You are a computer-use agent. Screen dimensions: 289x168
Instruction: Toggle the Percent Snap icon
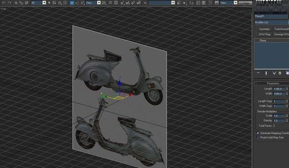pyautogui.click(x=133, y=3)
